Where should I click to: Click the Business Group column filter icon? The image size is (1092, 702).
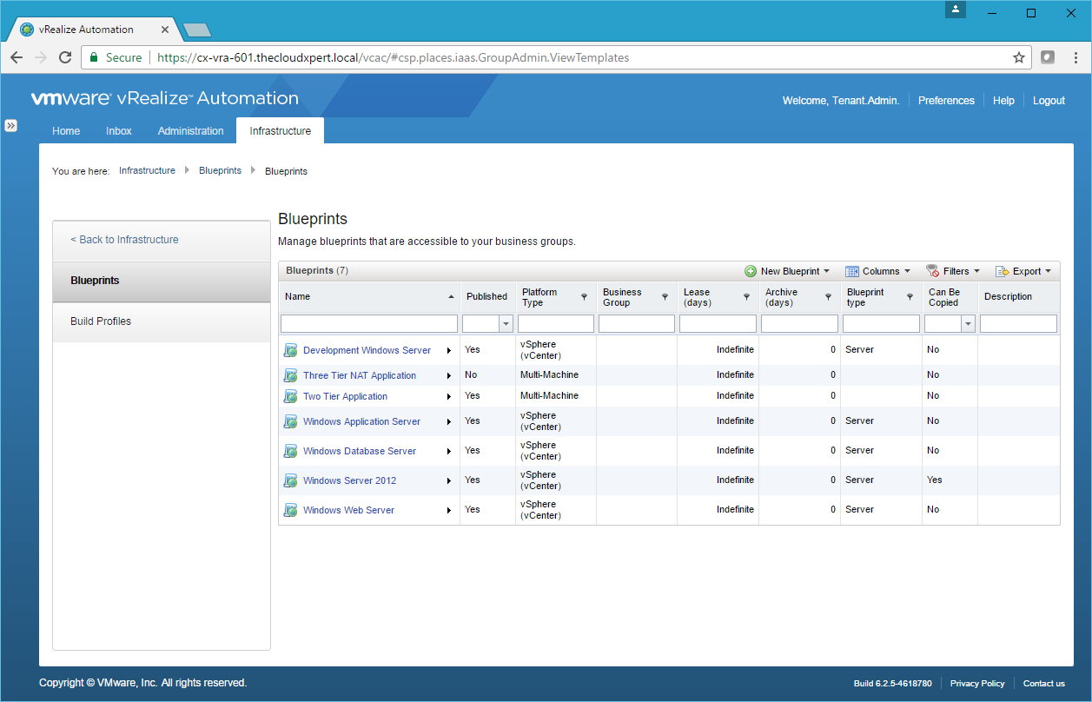[665, 297]
